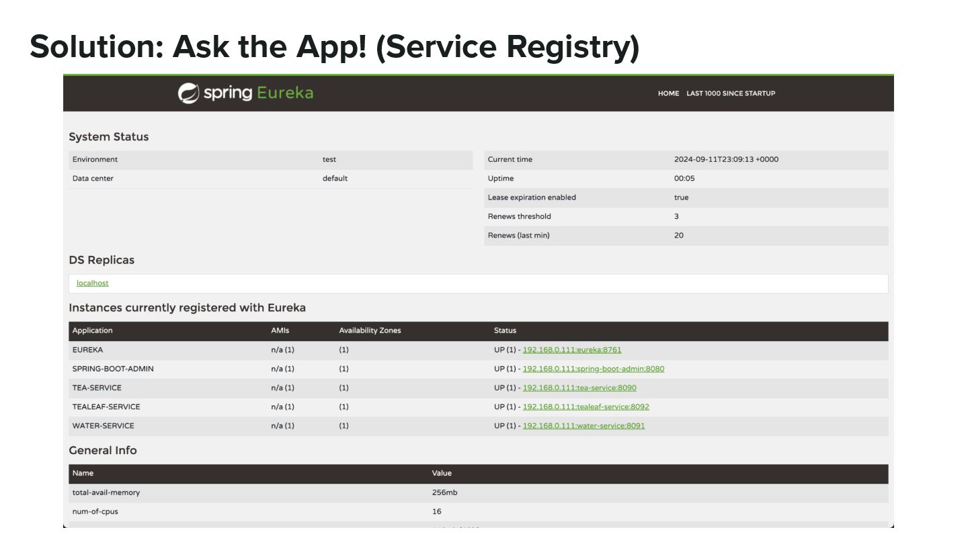968x544 pixels.
Task: Open the water-service:8091 instance link
Action: click(x=583, y=426)
